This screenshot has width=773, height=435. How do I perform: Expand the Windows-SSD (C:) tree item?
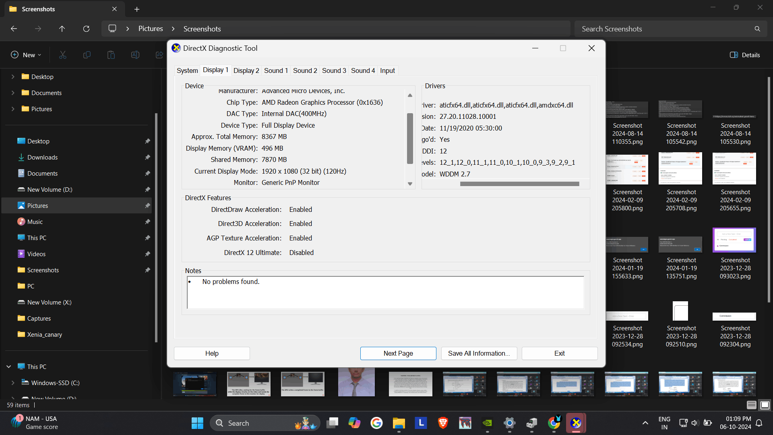[x=12, y=383]
